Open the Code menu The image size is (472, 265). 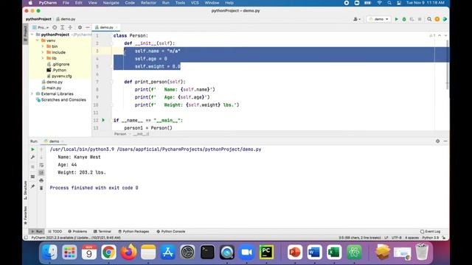pos(130,3)
